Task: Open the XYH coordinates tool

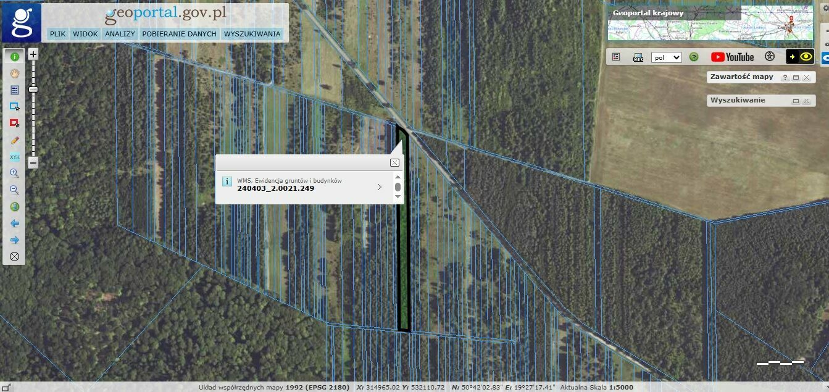Action: [14, 157]
